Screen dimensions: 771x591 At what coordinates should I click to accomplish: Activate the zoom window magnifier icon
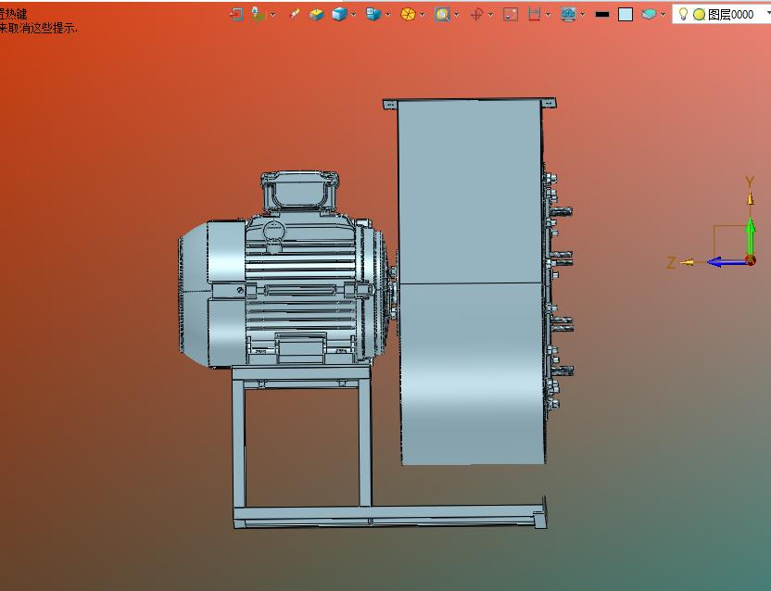click(442, 14)
